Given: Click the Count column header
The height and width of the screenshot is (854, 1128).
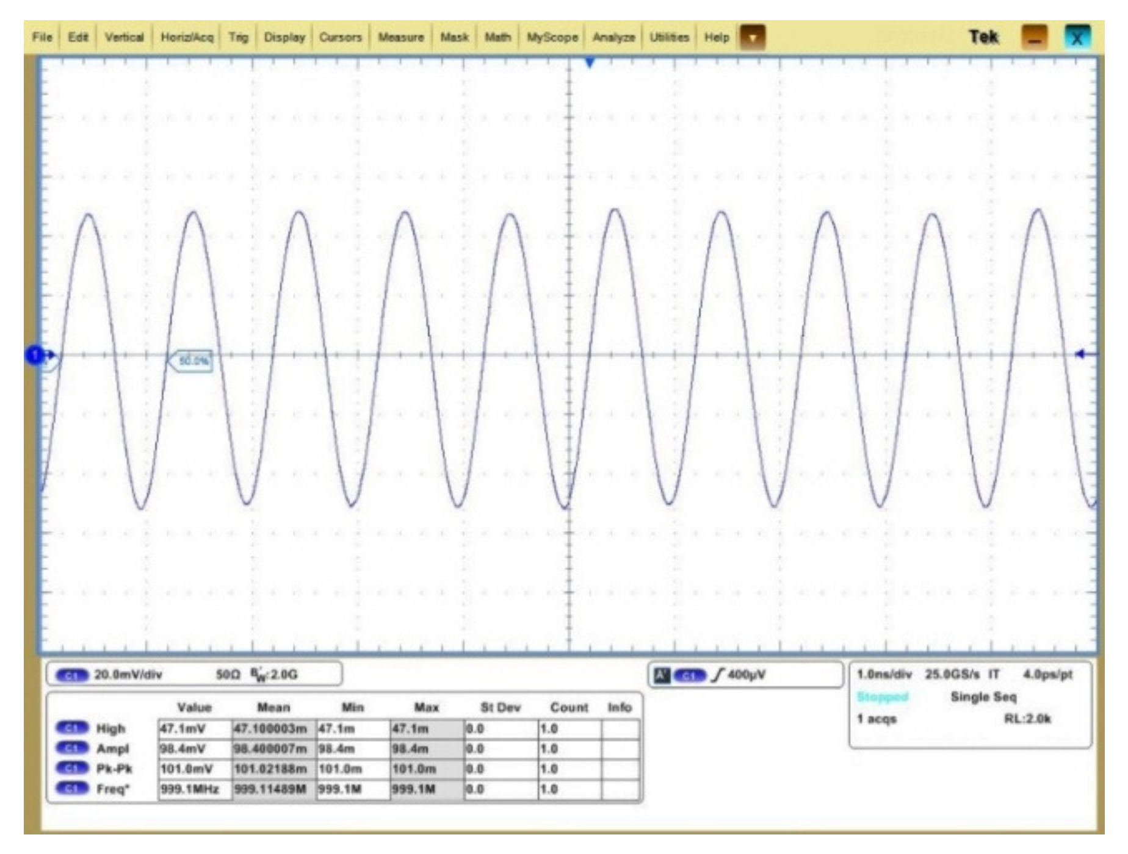Looking at the screenshot, I should tap(569, 708).
